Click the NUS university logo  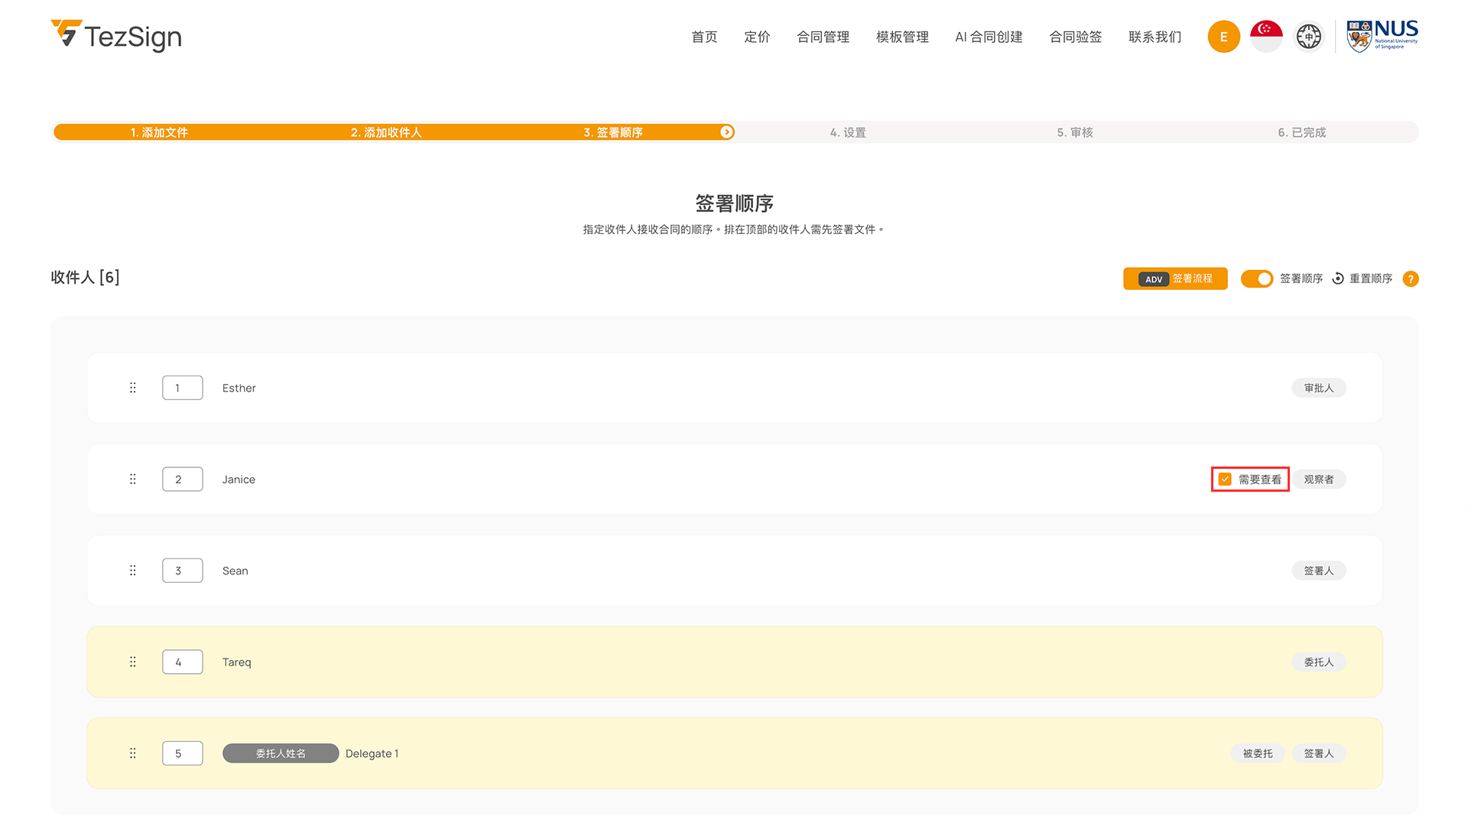coord(1382,36)
